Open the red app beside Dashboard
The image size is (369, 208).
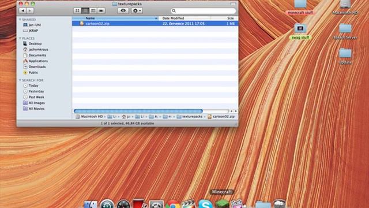click(x=140, y=204)
